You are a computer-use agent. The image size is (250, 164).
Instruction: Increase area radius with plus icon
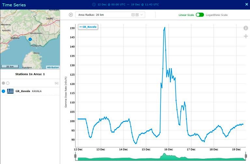click(x=137, y=15)
